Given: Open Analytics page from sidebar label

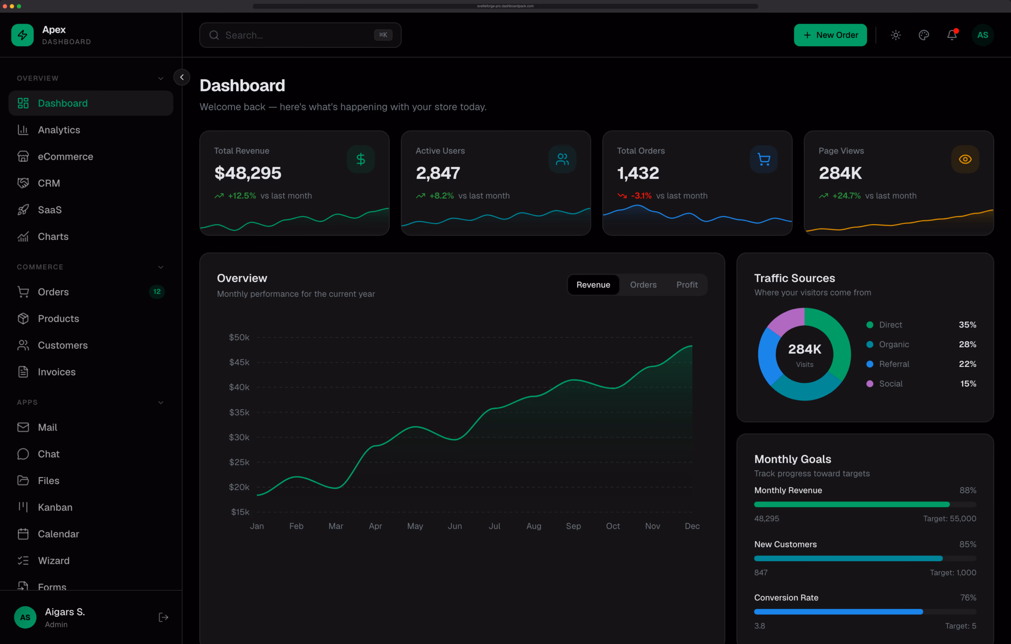Looking at the screenshot, I should point(59,130).
